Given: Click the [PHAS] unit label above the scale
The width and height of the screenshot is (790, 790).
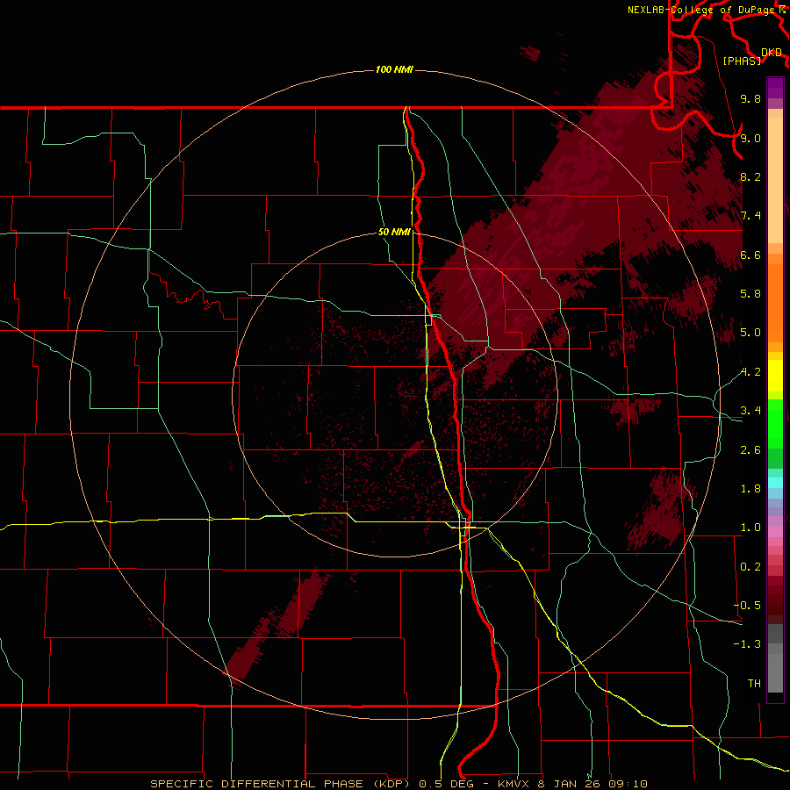Looking at the screenshot, I should click(742, 61).
